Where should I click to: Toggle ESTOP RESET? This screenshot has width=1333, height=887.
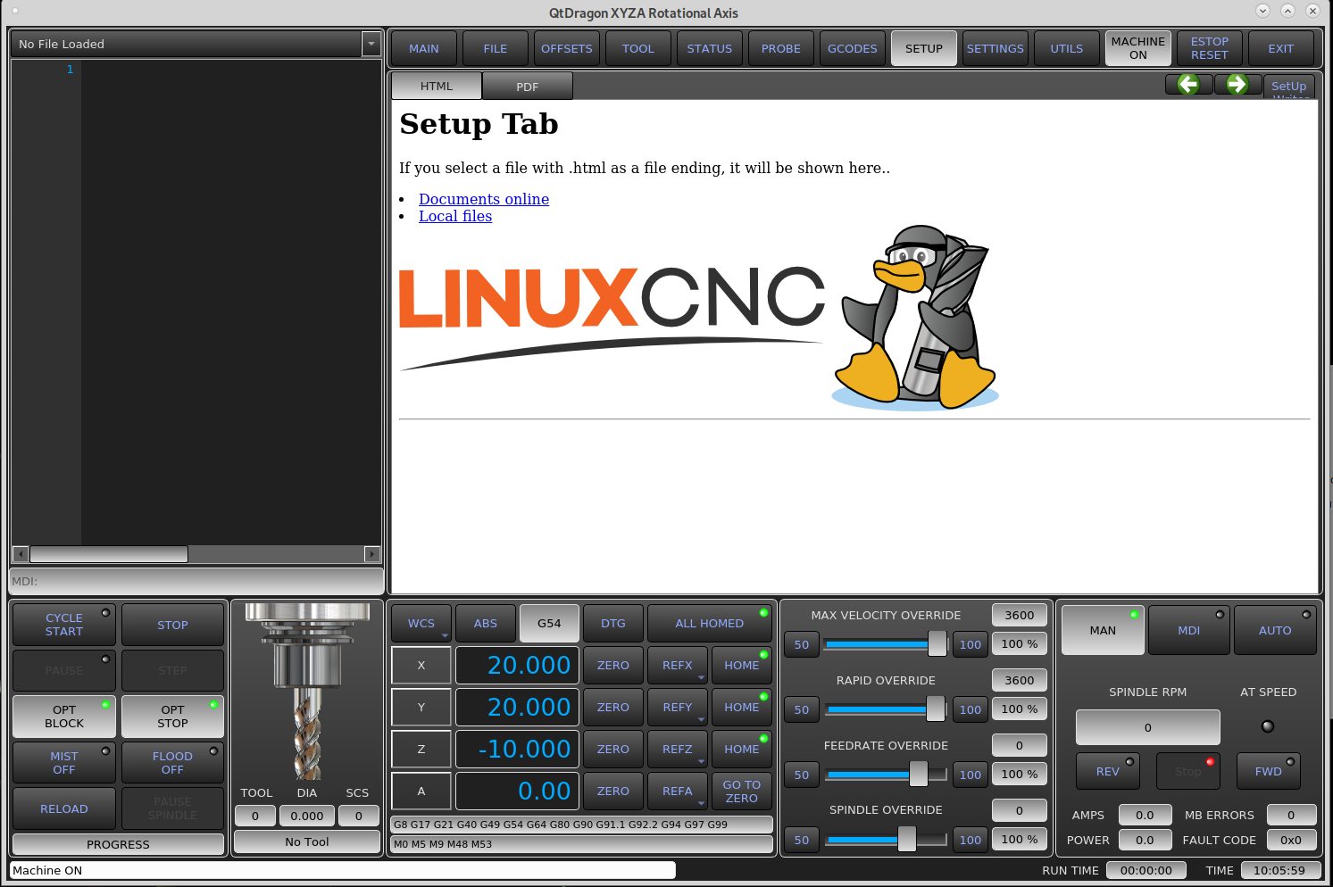click(1210, 48)
